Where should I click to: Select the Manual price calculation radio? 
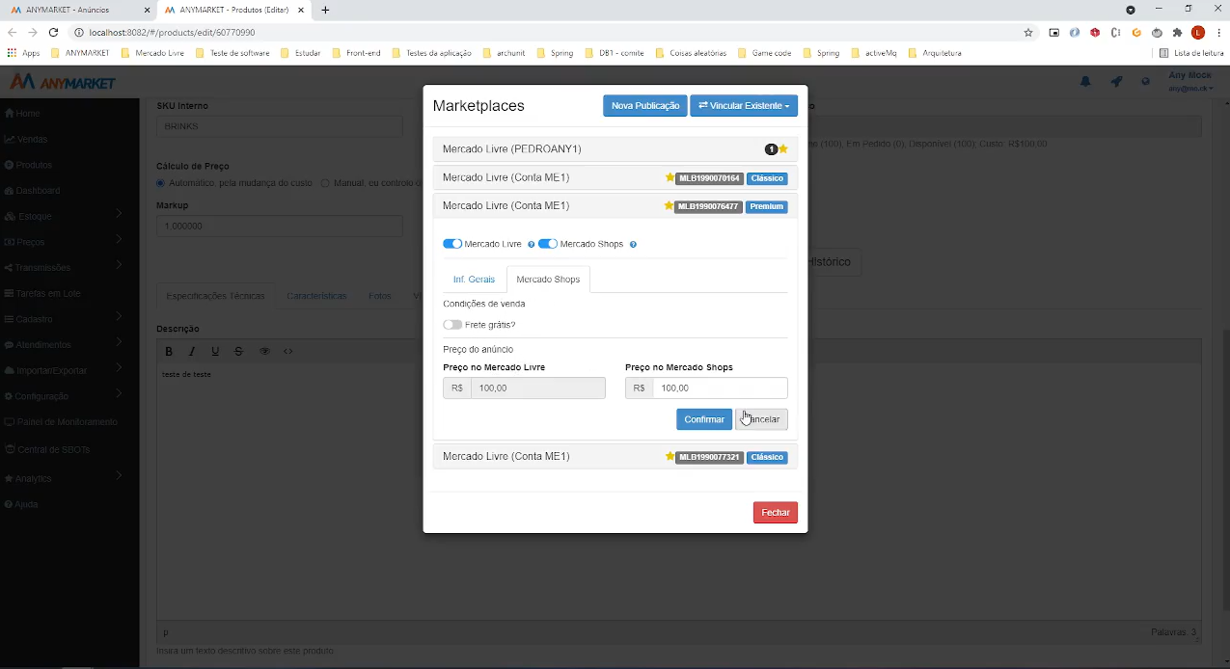tap(325, 183)
